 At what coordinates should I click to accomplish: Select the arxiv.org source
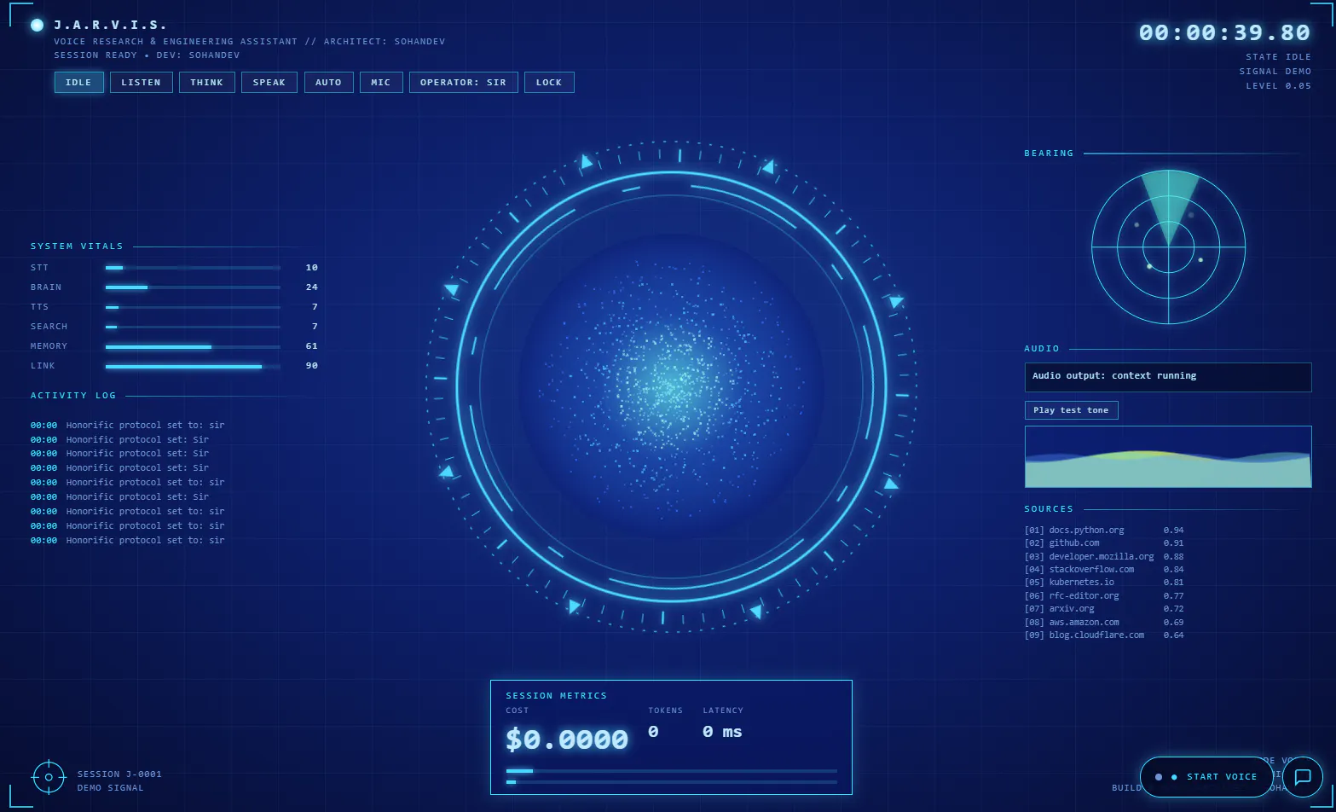[1104, 609]
